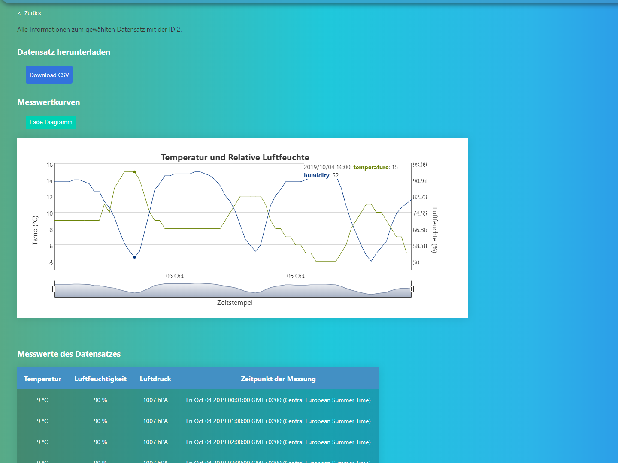
Task: Click the Zeitstempel axis label
Action: click(235, 303)
